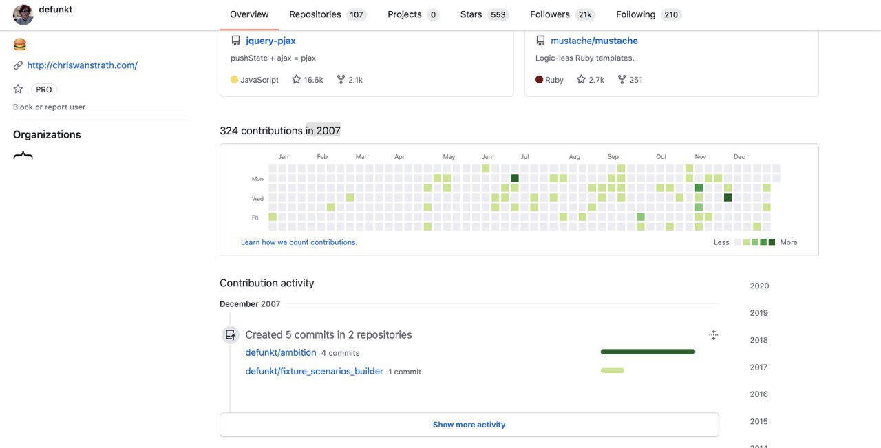View mustache stargazers count 2.7k

point(591,80)
